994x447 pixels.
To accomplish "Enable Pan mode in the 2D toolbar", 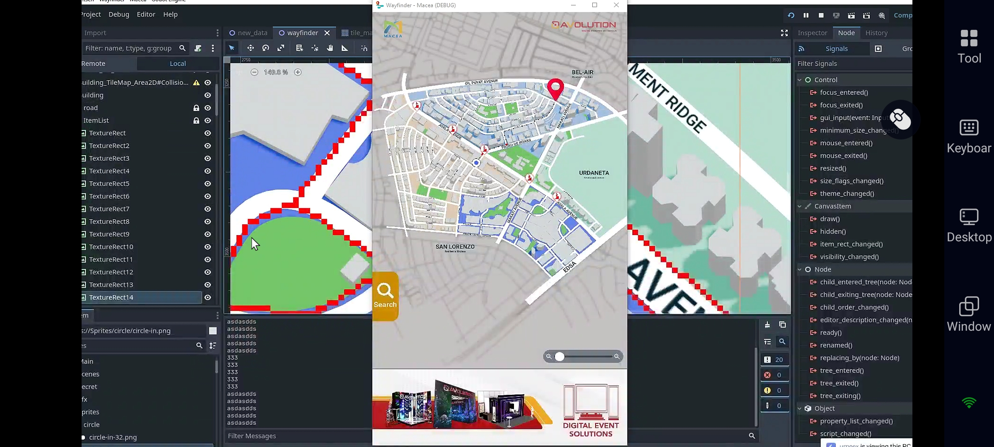I will click(x=330, y=48).
